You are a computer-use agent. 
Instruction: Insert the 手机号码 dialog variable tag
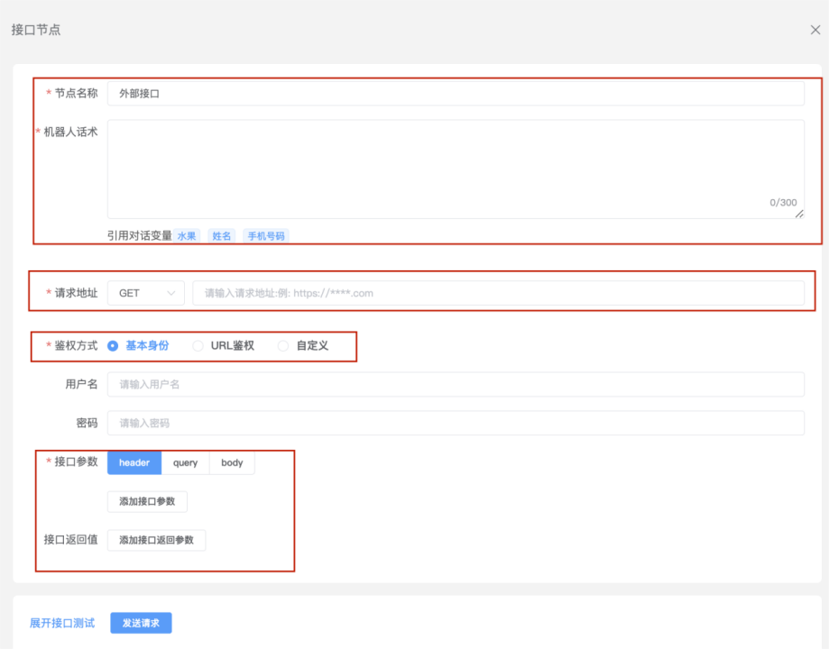(266, 236)
